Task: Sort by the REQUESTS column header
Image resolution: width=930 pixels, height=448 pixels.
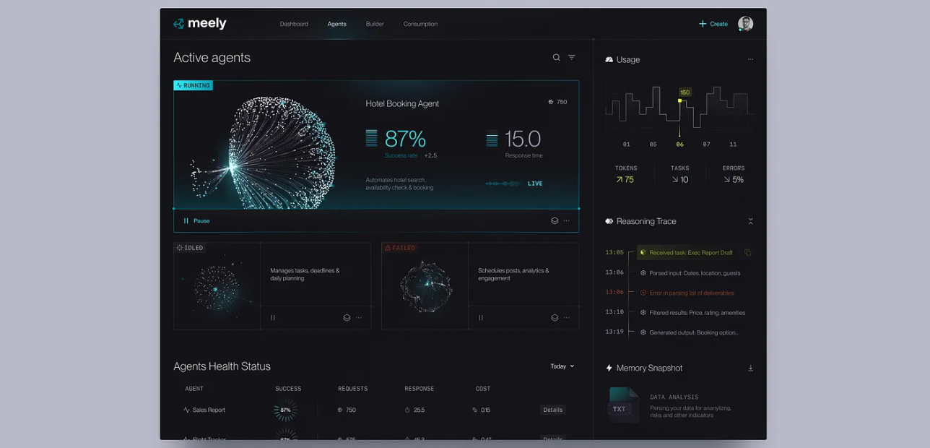Action: click(353, 389)
